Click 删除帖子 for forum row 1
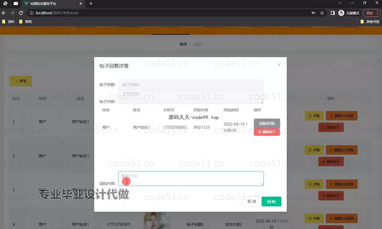This screenshot has width=382, height=229. (x=331, y=127)
